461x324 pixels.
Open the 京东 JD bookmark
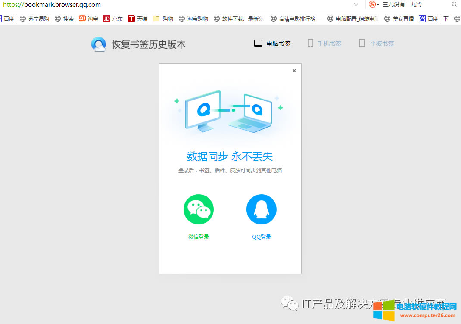113,19
